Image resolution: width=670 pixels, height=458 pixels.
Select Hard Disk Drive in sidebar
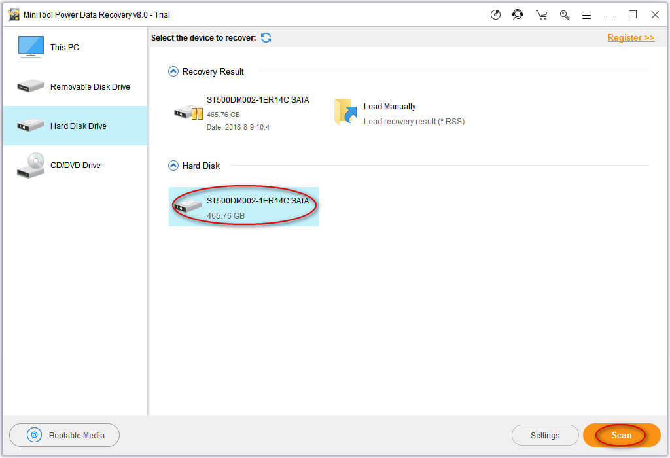75,126
